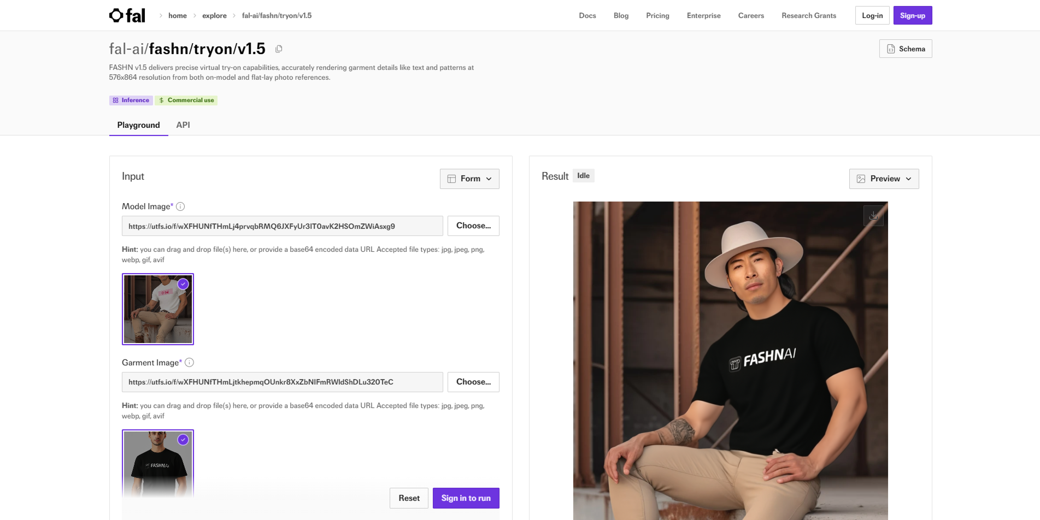The width and height of the screenshot is (1040, 520).
Task: Toggle the selected model image thumbnail
Action: 158,309
